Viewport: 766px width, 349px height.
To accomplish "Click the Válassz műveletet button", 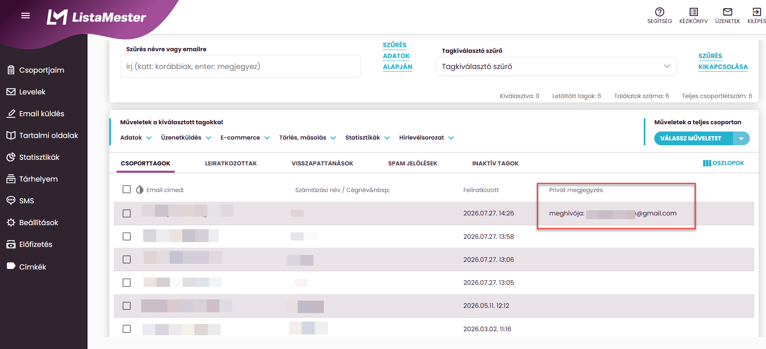I will coord(693,138).
